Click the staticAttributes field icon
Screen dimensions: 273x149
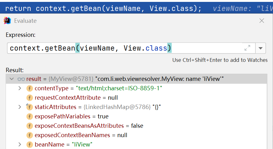tap(30, 107)
